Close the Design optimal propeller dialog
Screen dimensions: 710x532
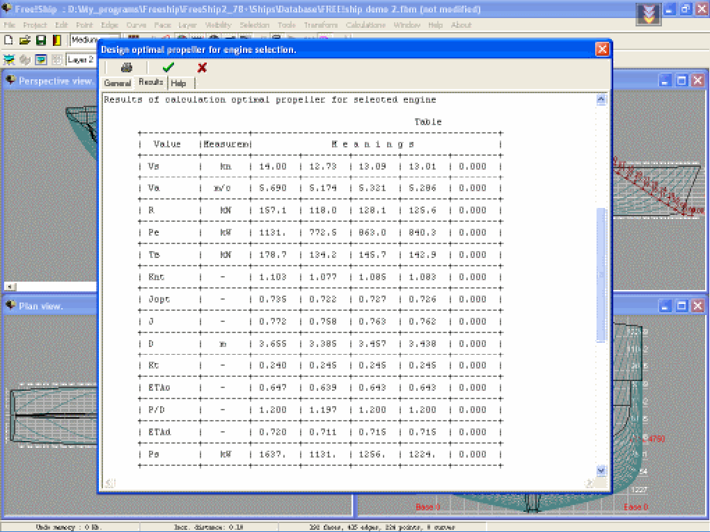602,49
